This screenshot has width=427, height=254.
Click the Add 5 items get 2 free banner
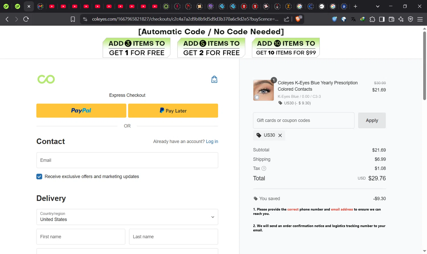[211, 48]
